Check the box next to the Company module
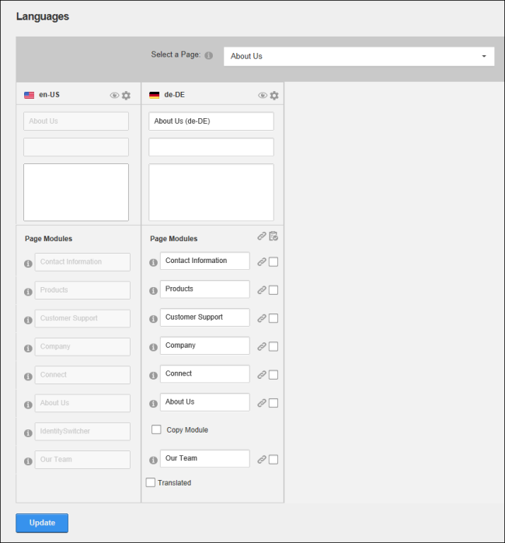505x543 pixels. [273, 346]
